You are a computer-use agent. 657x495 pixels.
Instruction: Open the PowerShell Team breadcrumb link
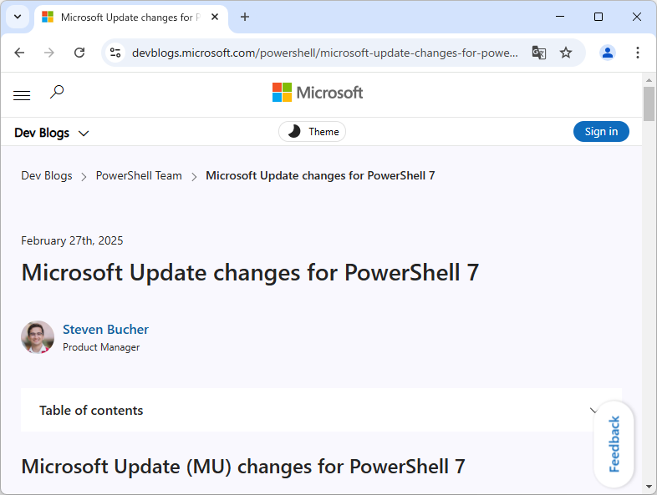click(x=139, y=176)
